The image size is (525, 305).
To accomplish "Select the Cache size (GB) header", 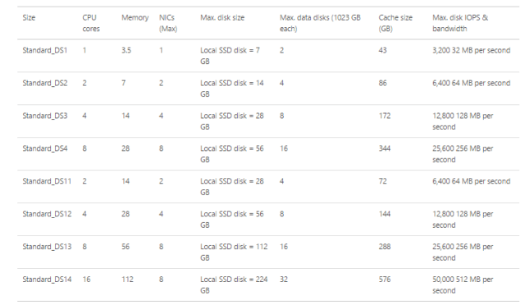I will coord(395,23).
